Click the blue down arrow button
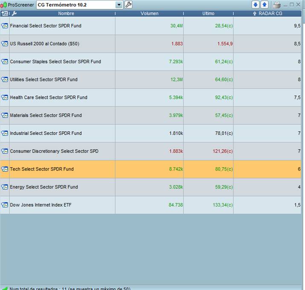 pos(256,5)
